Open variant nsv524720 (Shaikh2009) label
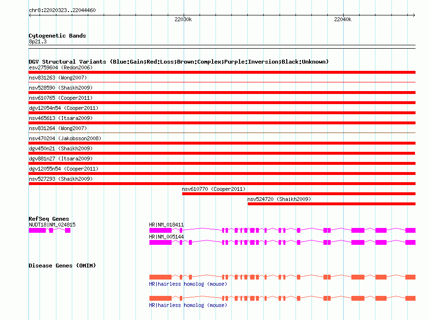This screenshot has height=320, width=429. (x=279, y=199)
